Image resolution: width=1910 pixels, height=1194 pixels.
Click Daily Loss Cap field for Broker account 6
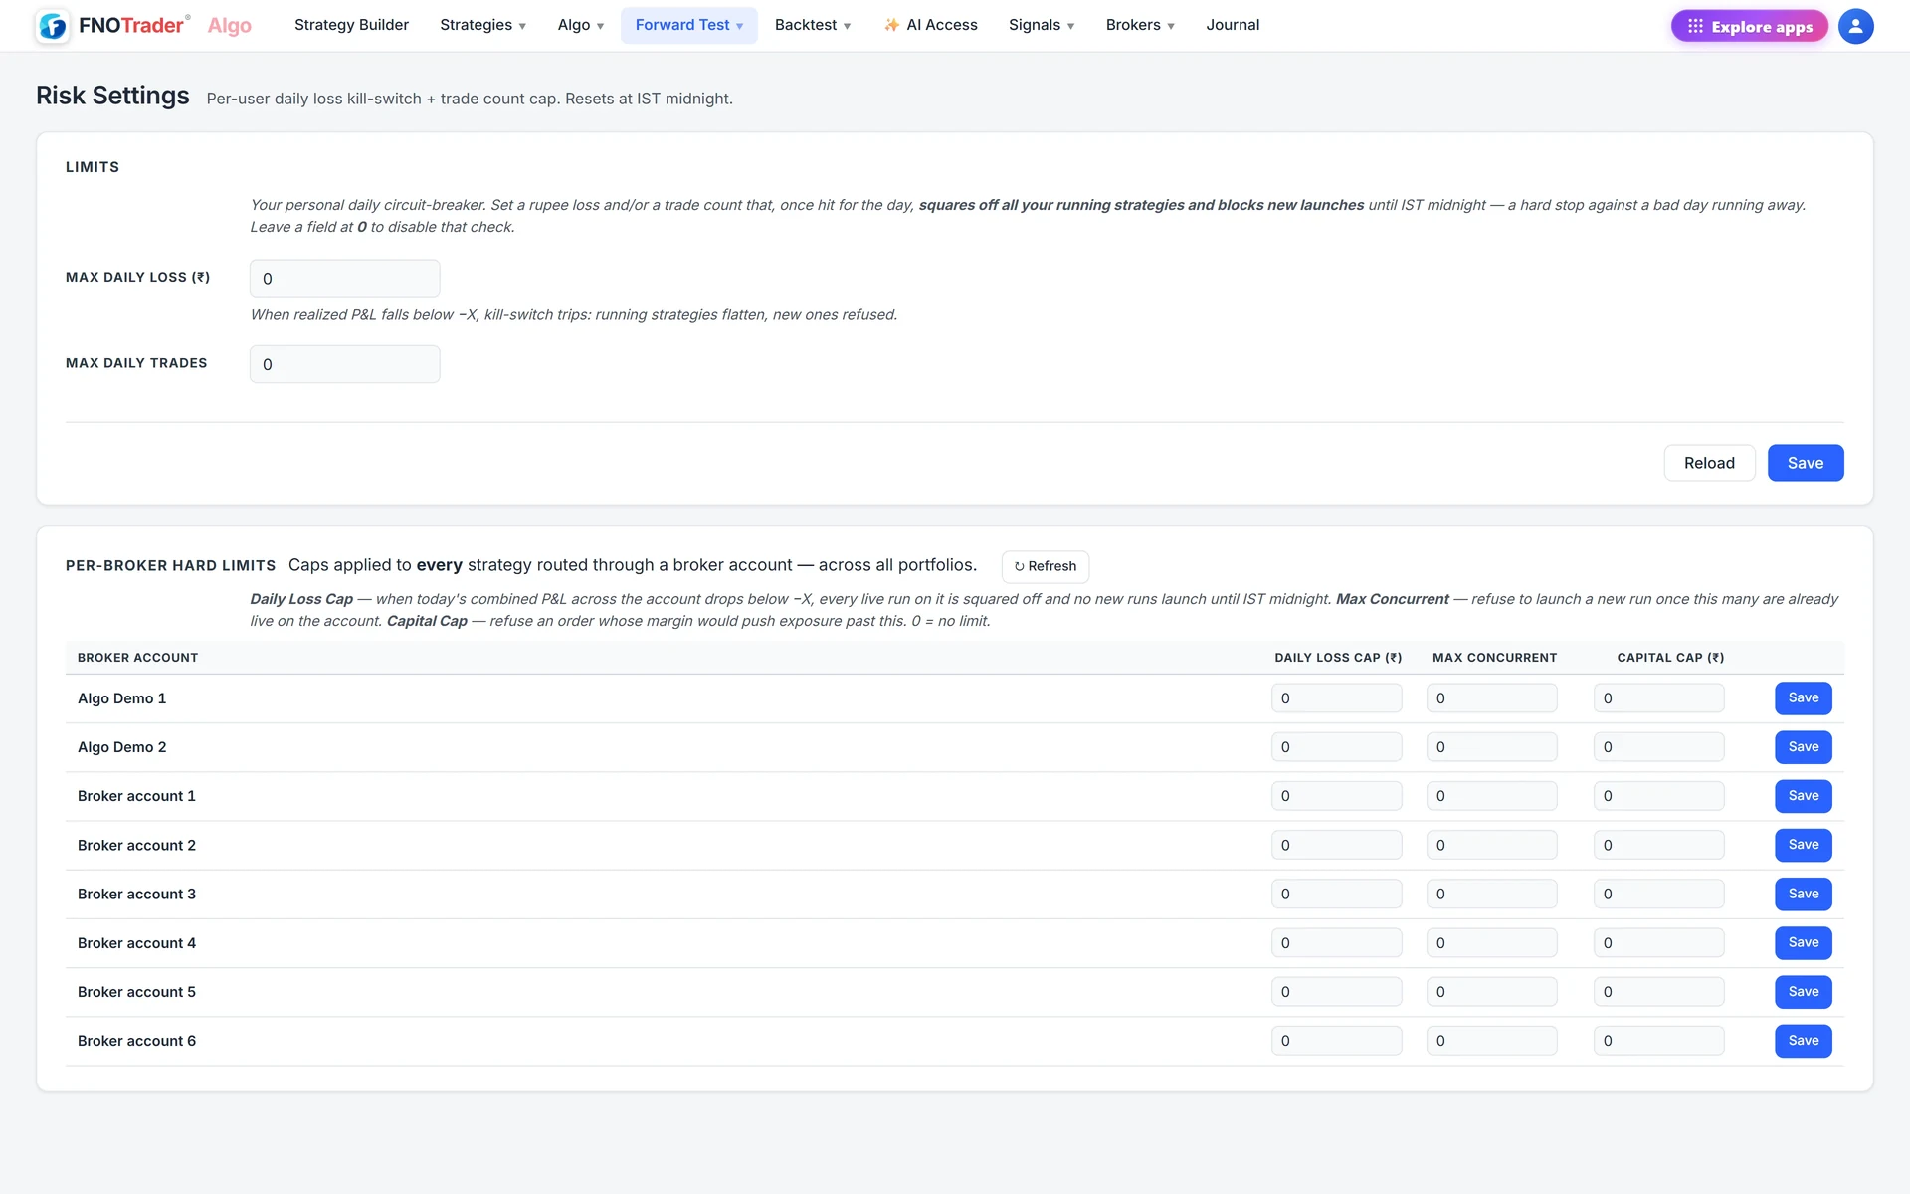(x=1336, y=1041)
